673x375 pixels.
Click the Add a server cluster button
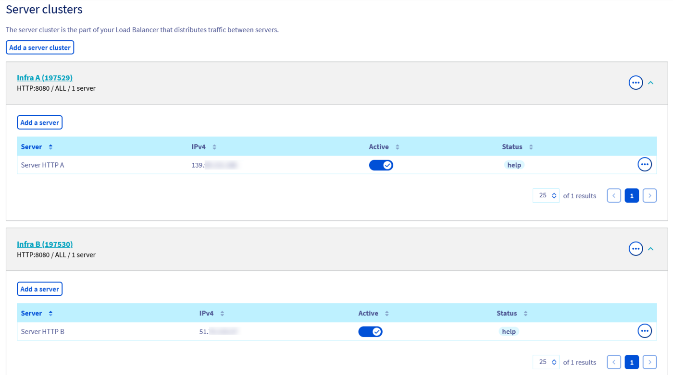pos(40,48)
